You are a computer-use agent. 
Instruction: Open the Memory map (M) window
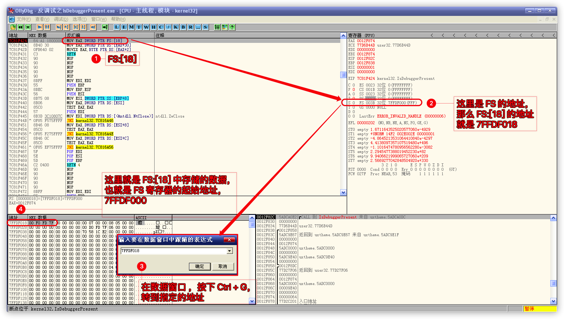tap(131, 27)
